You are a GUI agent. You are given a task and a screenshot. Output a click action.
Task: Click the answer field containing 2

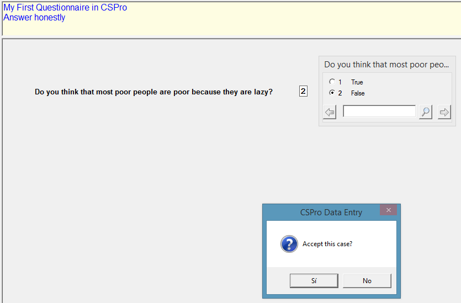[x=303, y=92]
